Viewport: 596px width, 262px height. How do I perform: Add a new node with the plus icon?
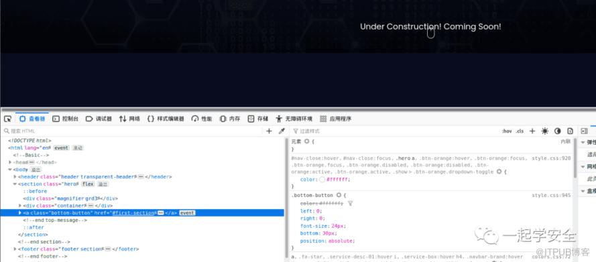pyautogui.click(x=269, y=131)
